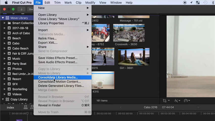Open the Mark menu
The width and height of the screenshot is (215, 121).
point(68,3)
